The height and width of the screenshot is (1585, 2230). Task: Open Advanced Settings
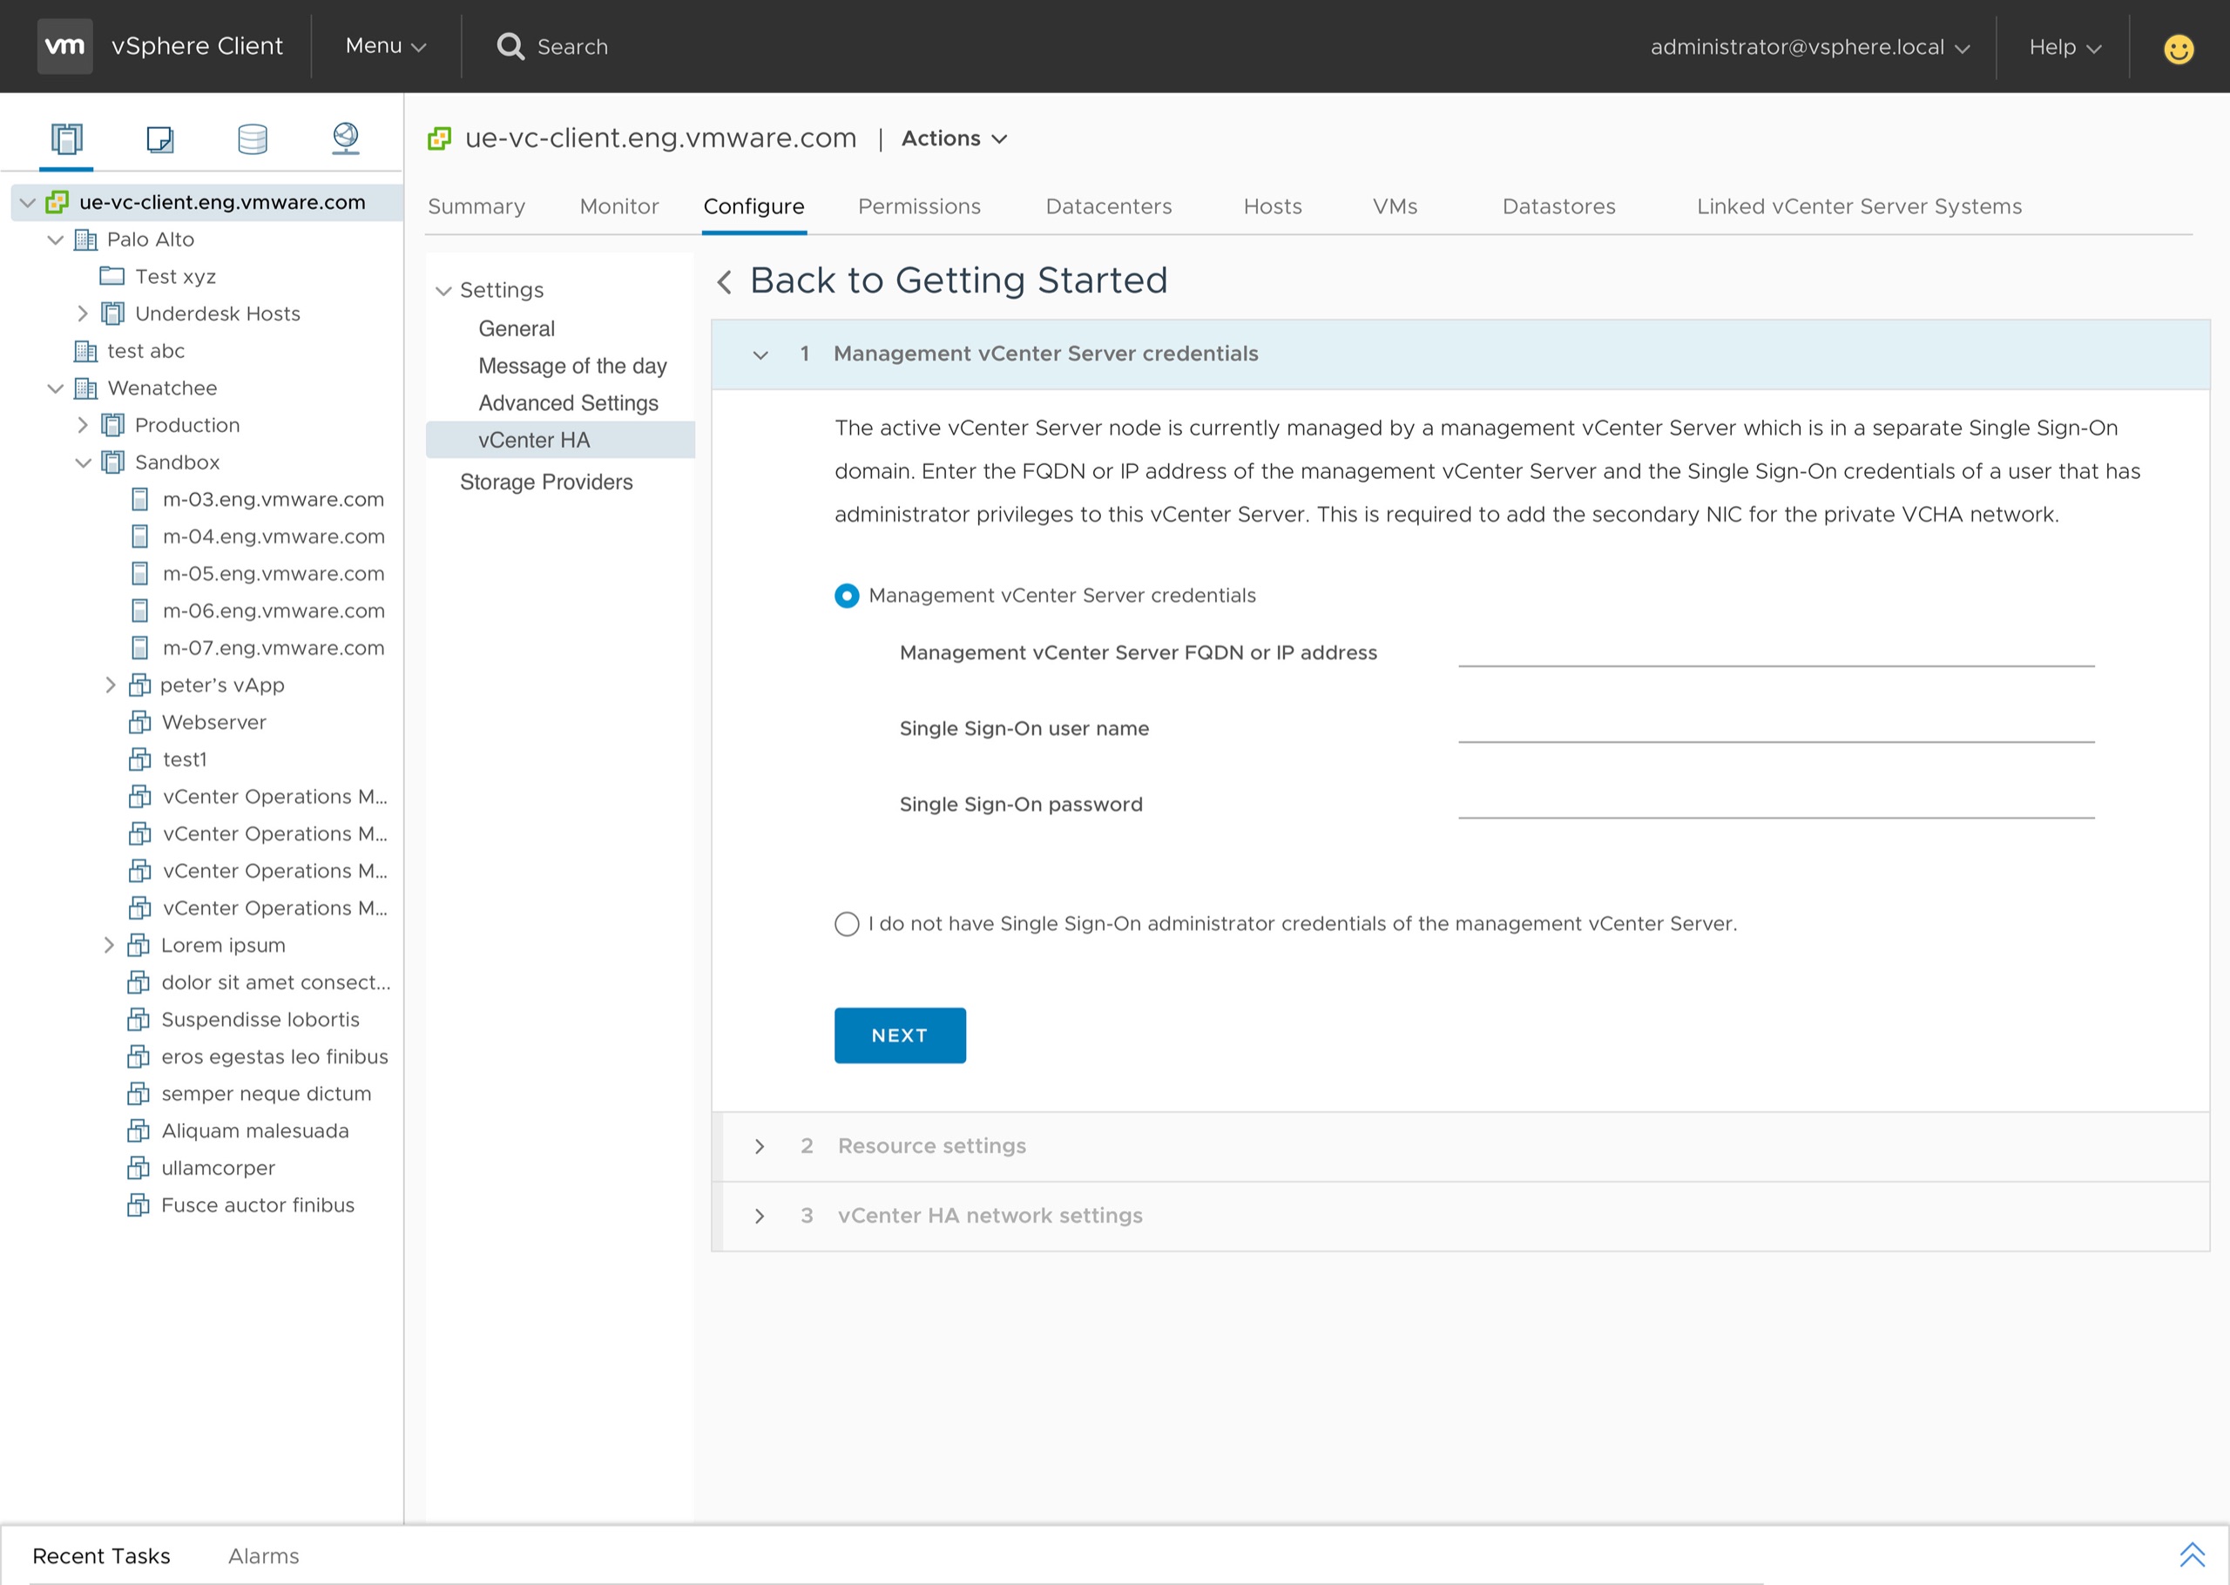click(x=568, y=403)
